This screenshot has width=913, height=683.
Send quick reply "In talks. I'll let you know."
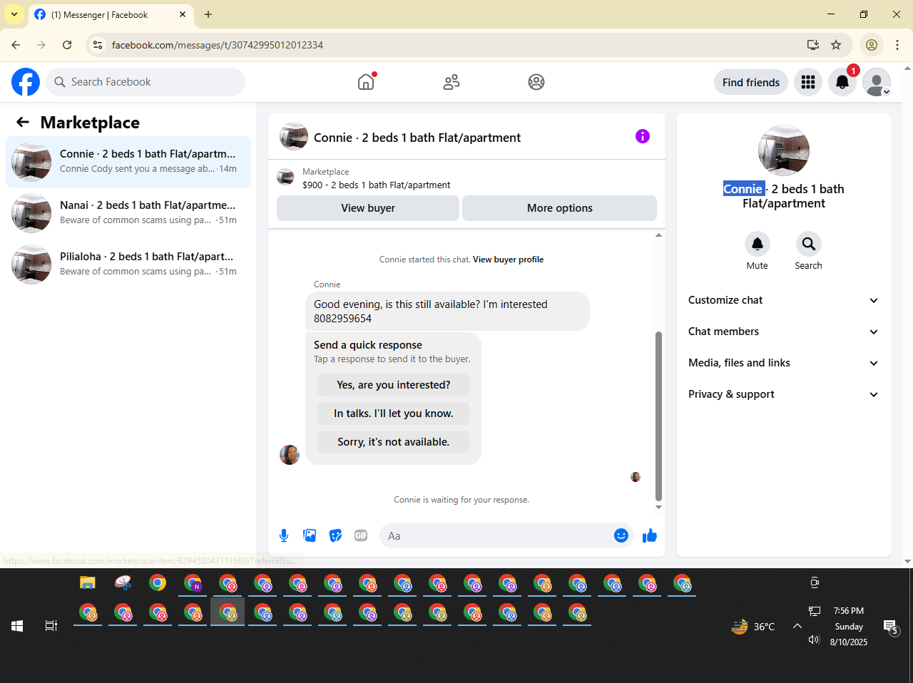click(393, 414)
